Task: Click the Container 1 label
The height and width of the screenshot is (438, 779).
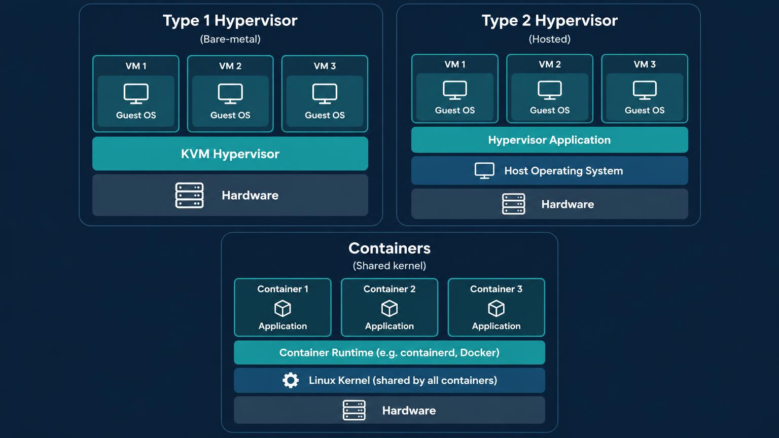Action: (x=282, y=289)
